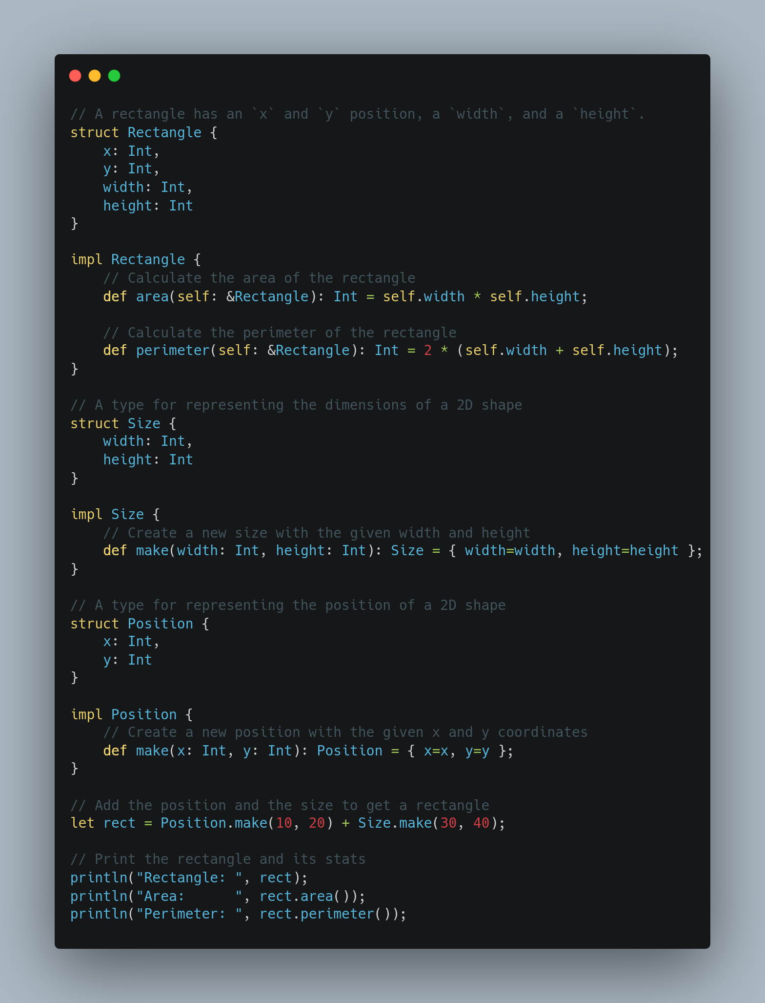This screenshot has width=765, height=1003.
Task: Click 'Size' in the struct Size declaration
Action: (x=144, y=424)
